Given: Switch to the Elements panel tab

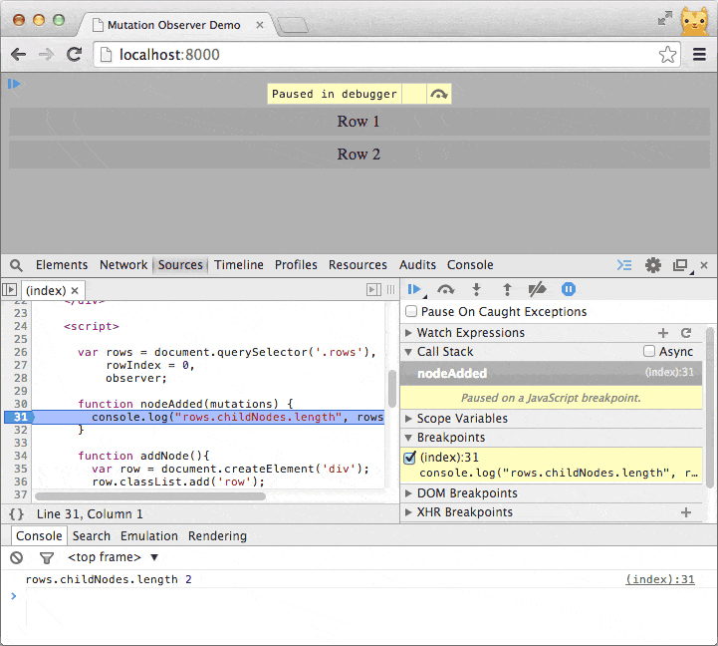Looking at the screenshot, I should [62, 265].
